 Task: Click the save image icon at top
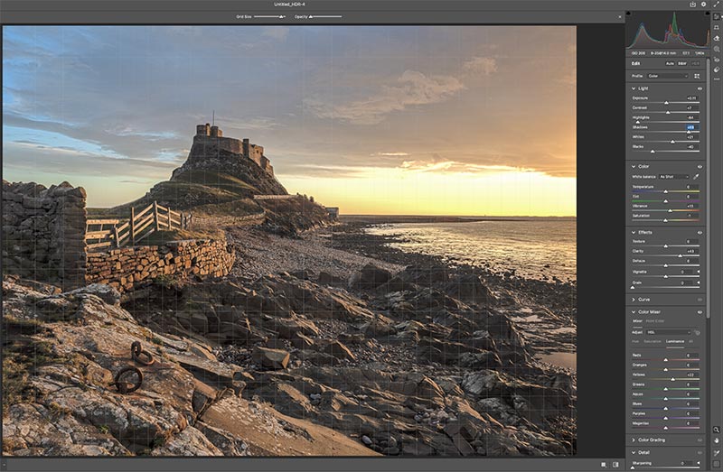pos(692,5)
